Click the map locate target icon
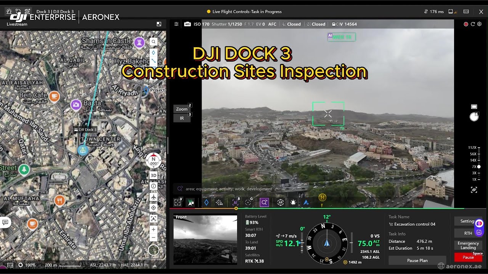The image size is (488, 274). tap(153, 207)
